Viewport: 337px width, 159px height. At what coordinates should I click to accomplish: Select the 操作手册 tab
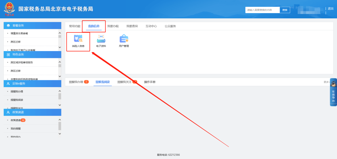[150, 82]
